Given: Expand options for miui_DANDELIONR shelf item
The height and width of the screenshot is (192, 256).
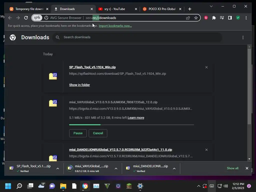Looking at the screenshot, I should coord(174,168).
